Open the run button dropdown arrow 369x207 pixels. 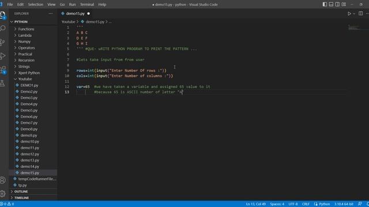pos(354,14)
